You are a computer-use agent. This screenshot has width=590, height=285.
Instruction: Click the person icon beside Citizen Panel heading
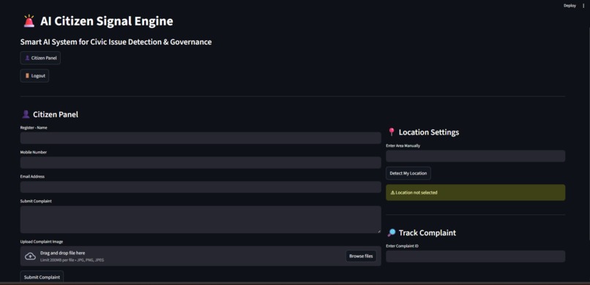pyautogui.click(x=26, y=114)
